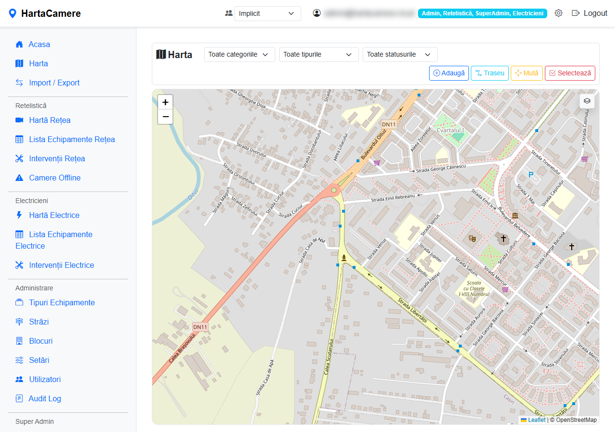615x432 pixels.
Task: Expand the Toate categoriile filter
Action: click(x=240, y=54)
